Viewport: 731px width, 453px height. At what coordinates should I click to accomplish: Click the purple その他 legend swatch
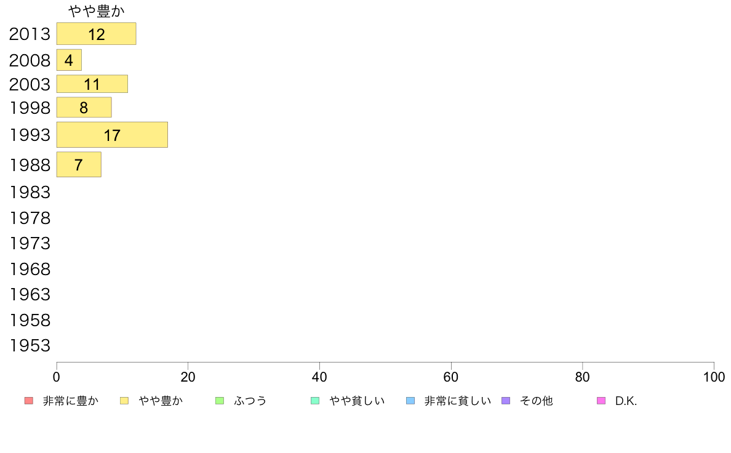(506, 401)
